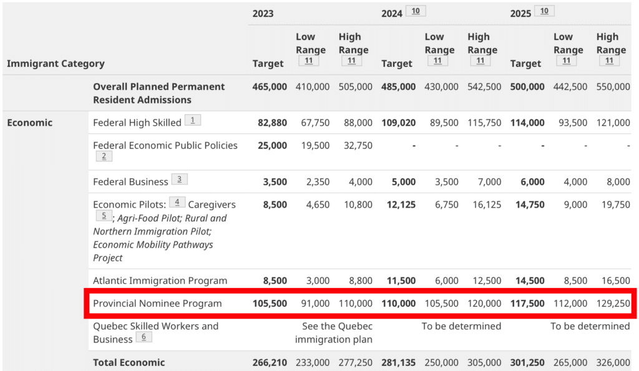Screen dimensions: 639x371
Task: Click footnote 11 under 2024 Low Range
Action: tap(437, 61)
